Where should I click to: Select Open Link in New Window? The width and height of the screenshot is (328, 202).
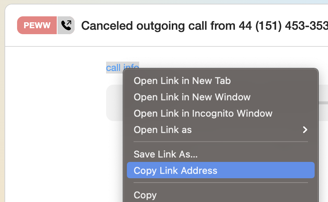click(192, 97)
